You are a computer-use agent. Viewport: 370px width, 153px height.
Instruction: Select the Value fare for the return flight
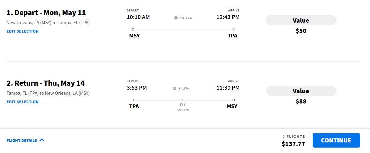tap(301, 91)
